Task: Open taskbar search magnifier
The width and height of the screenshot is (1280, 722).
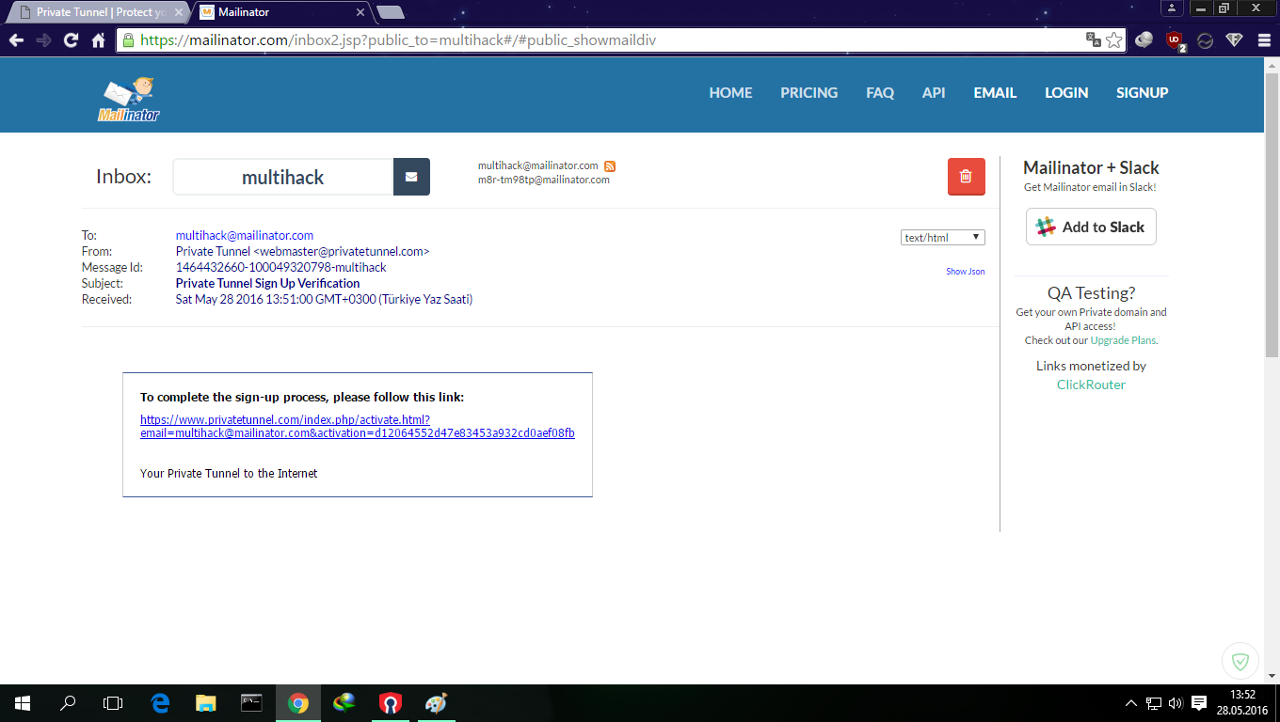Action: pos(68,703)
